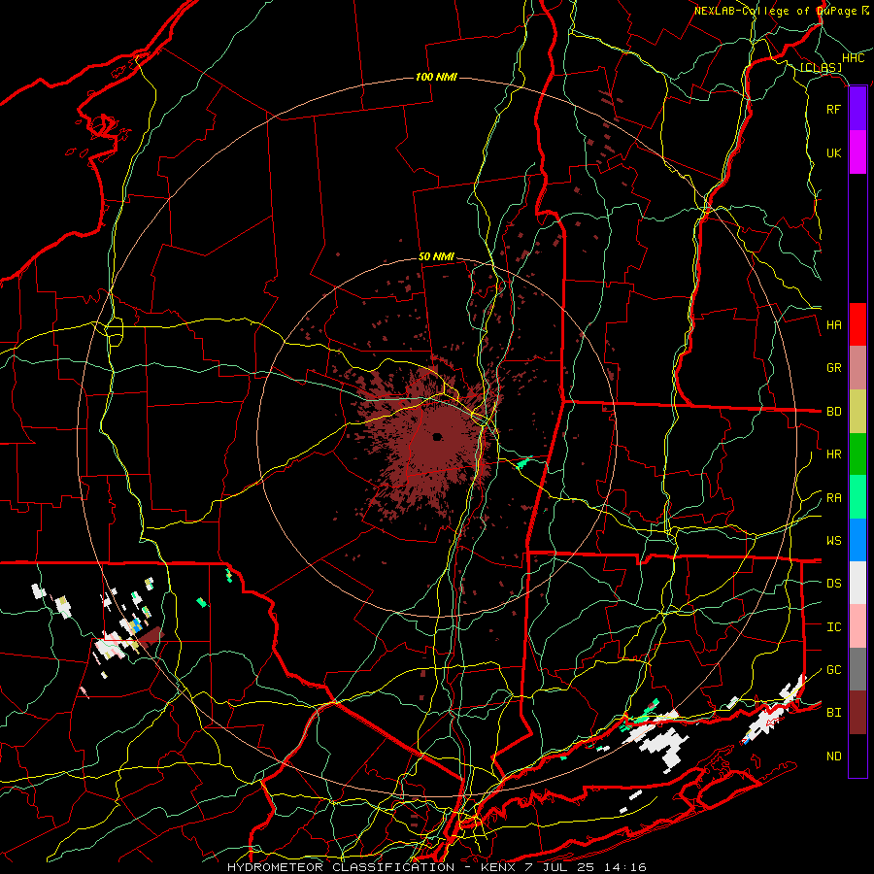Click the GC legend label

(x=833, y=670)
